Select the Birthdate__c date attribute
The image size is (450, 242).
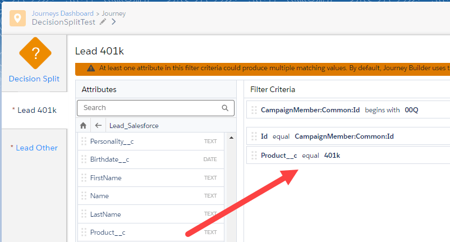point(110,159)
